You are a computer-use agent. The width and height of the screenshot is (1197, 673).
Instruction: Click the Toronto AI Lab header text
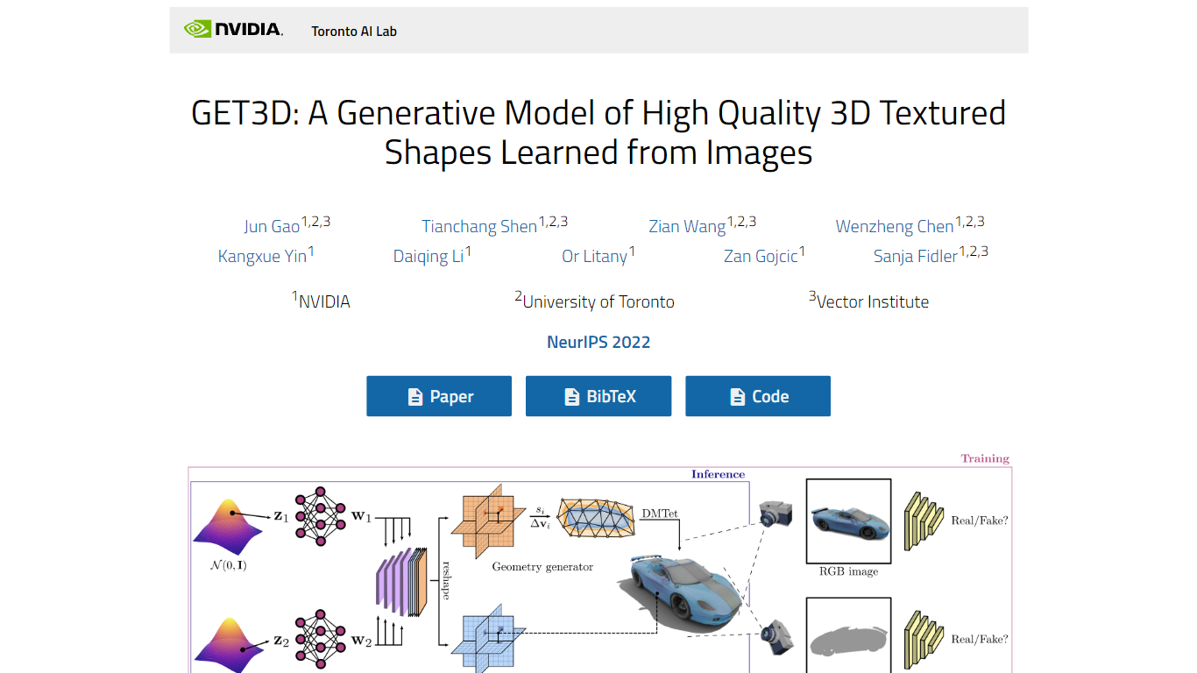pyautogui.click(x=354, y=31)
